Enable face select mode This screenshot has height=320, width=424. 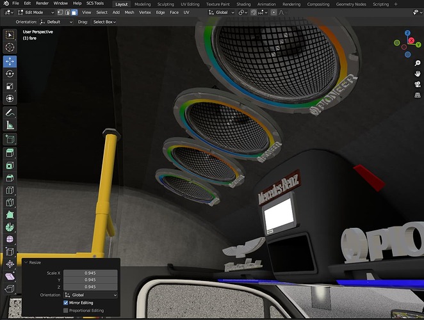point(74,12)
